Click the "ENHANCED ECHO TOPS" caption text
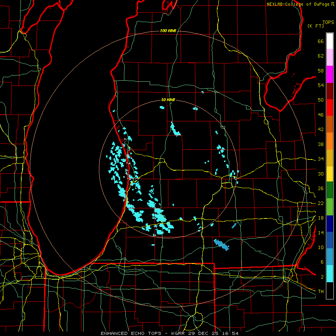Screen dimensions: 336x336 click(131, 333)
